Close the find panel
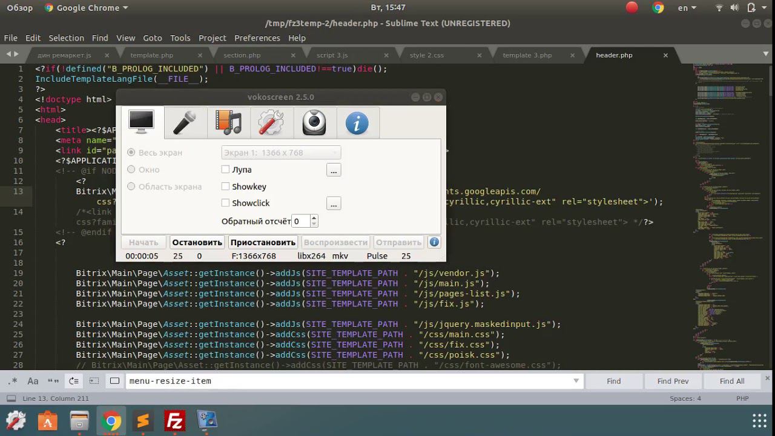Image resolution: width=775 pixels, height=436 pixels. pyautogui.click(x=768, y=378)
